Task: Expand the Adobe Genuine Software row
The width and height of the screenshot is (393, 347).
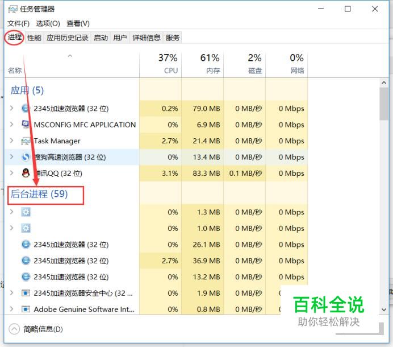Action: point(11,309)
